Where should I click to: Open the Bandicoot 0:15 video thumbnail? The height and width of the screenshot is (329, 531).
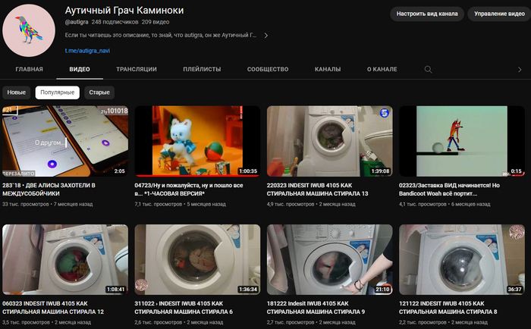pos(462,141)
